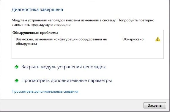The height and width of the screenshot is (112, 170).
Task: Click green arrow beside Просмотреть дополнительные параметры
Action: coord(16,81)
